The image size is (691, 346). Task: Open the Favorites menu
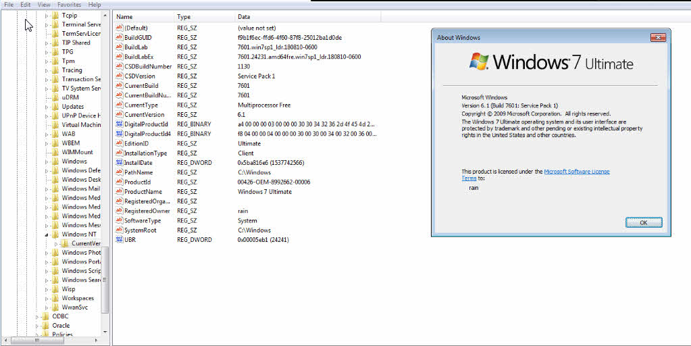click(69, 5)
